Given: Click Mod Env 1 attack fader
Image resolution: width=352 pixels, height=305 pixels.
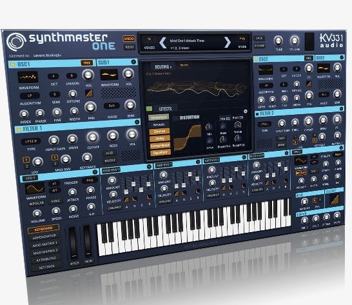Looking at the screenshot, I should pyautogui.click(x=126, y=192).
